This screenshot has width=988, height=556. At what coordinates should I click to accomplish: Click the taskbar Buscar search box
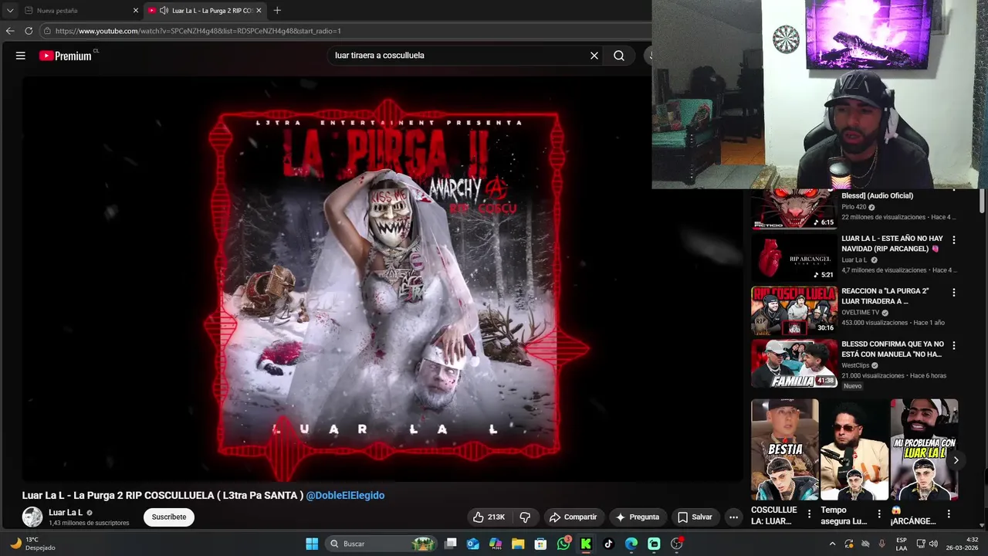point(381,544)
